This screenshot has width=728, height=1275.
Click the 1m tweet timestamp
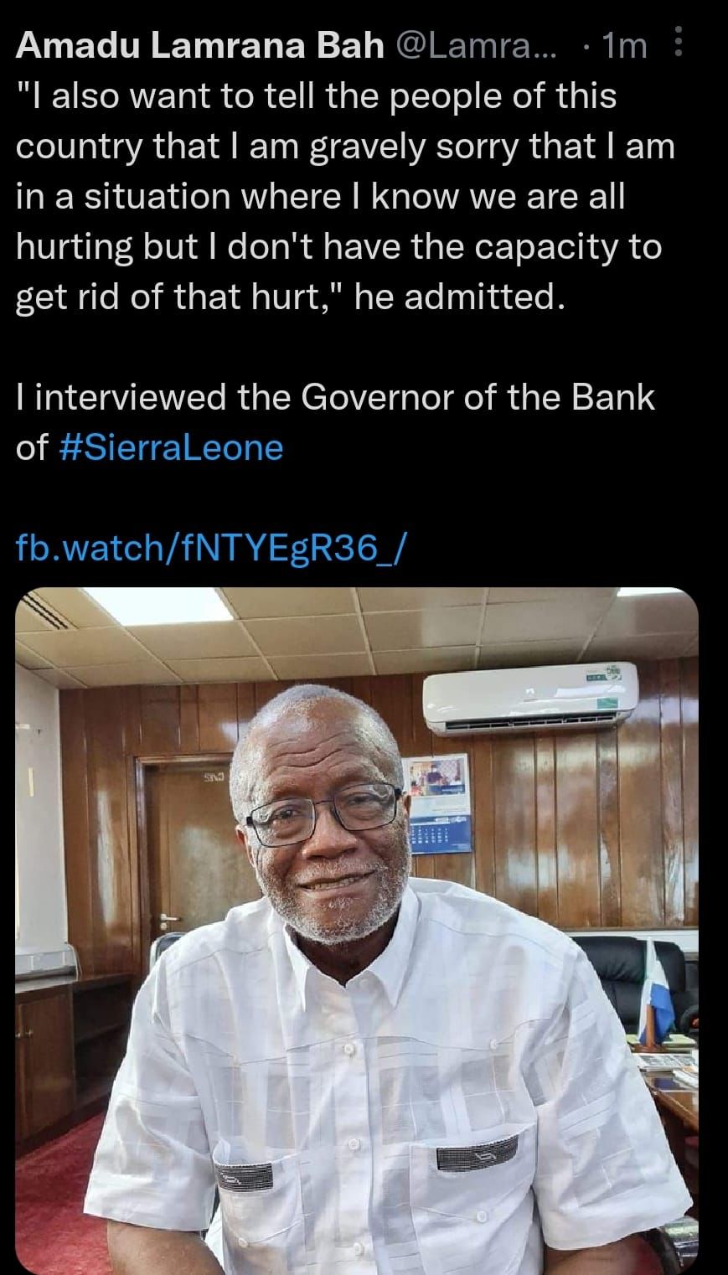625,45
